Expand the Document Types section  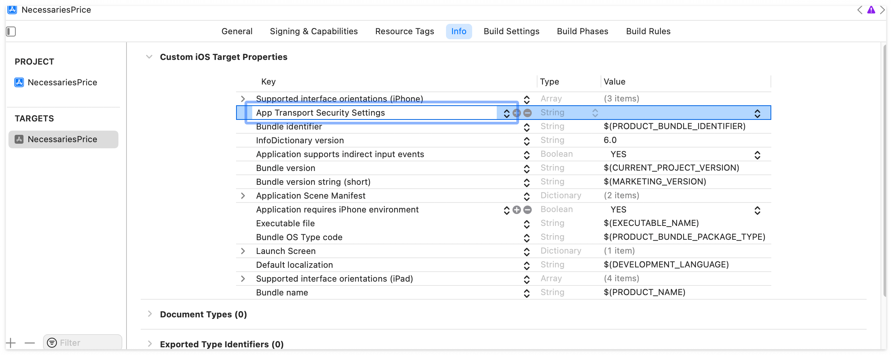[x=150, y=314]
